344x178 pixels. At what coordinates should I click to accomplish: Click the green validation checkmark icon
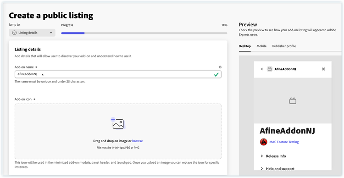[x=216, y=75]
